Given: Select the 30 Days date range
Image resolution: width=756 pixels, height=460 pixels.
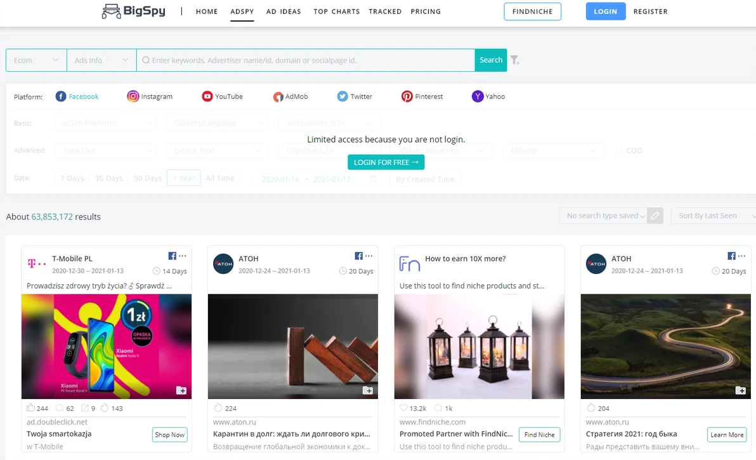Looking at the screenshot, I should point(108,178).
